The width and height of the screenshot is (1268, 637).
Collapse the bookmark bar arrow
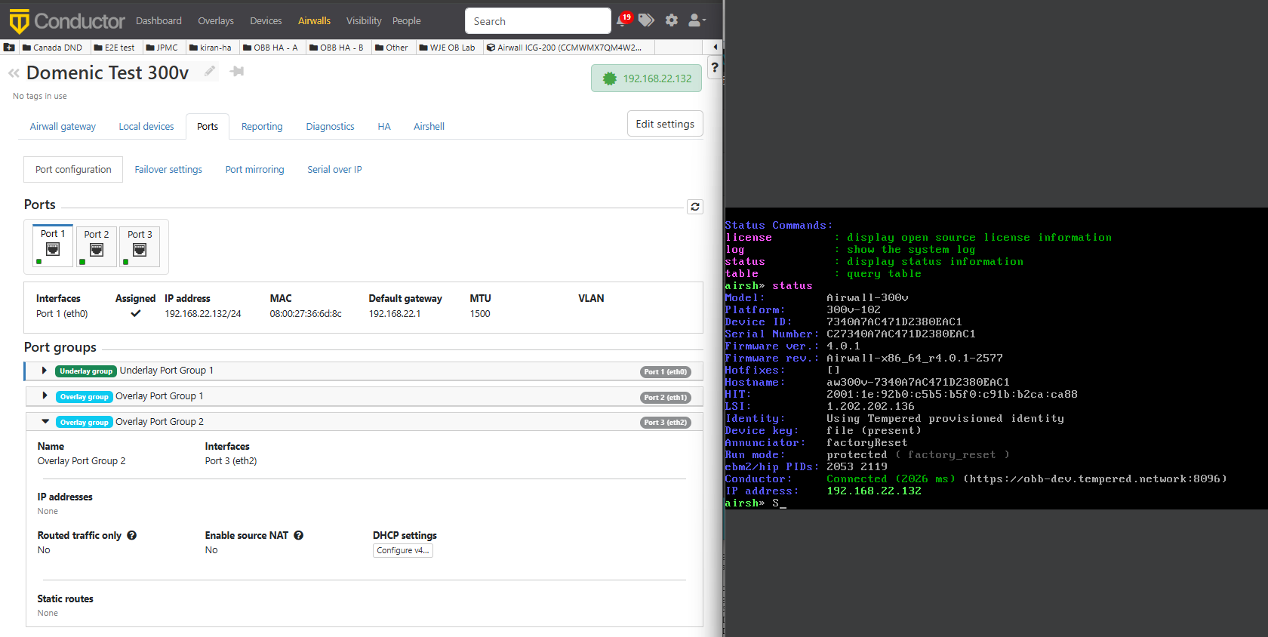[x=715, y=47]
